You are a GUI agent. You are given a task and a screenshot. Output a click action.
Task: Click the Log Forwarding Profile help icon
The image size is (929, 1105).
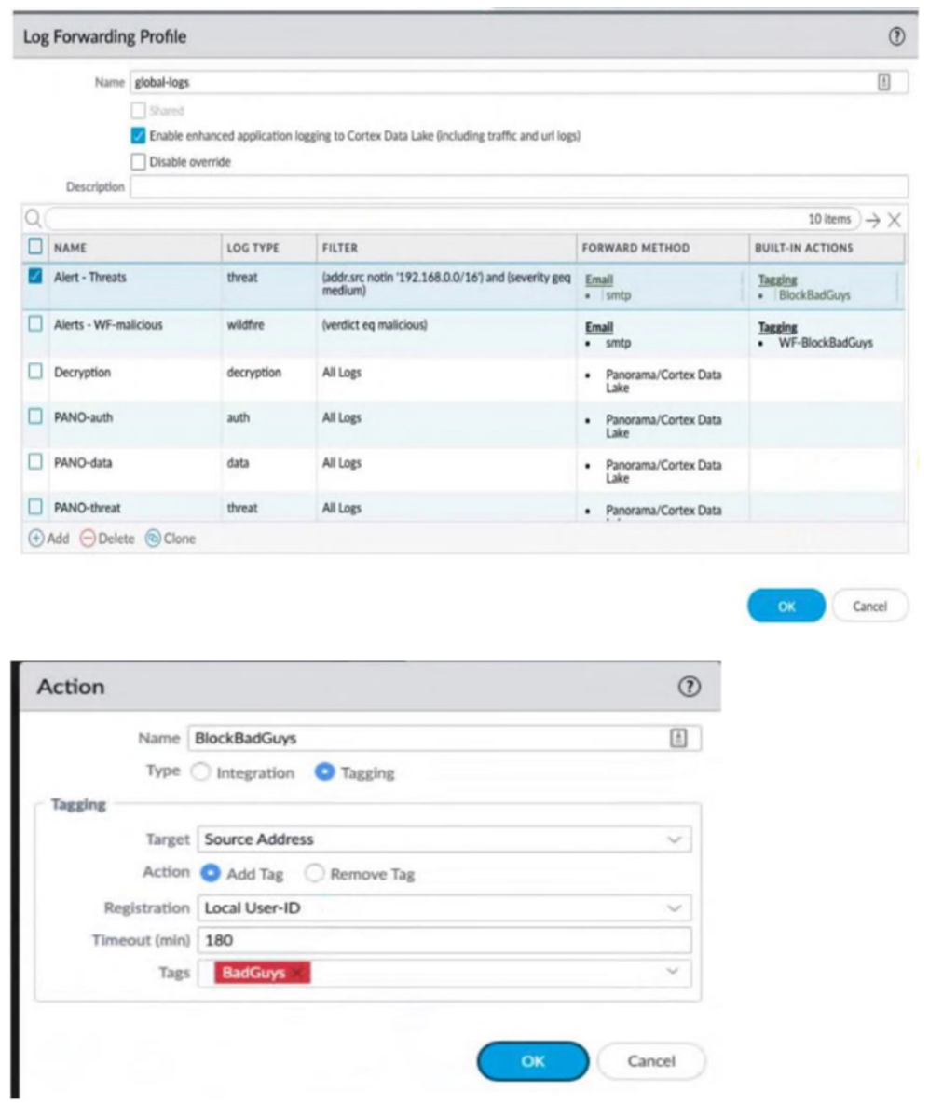pos(896,36)
